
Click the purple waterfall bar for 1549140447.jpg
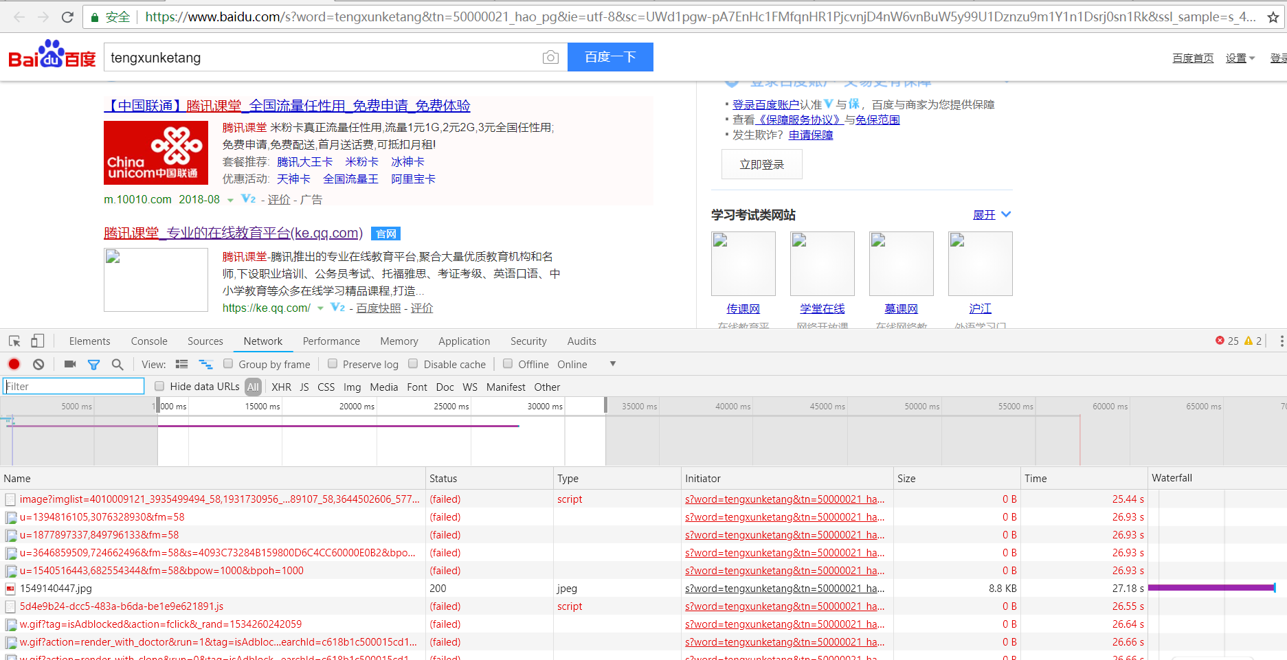point(1211,588)
